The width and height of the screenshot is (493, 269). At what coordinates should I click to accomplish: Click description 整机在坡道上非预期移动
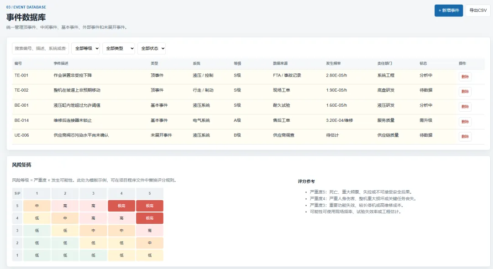click(77, 90)
